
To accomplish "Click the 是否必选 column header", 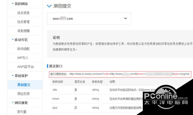I will [x=80, y=82].
